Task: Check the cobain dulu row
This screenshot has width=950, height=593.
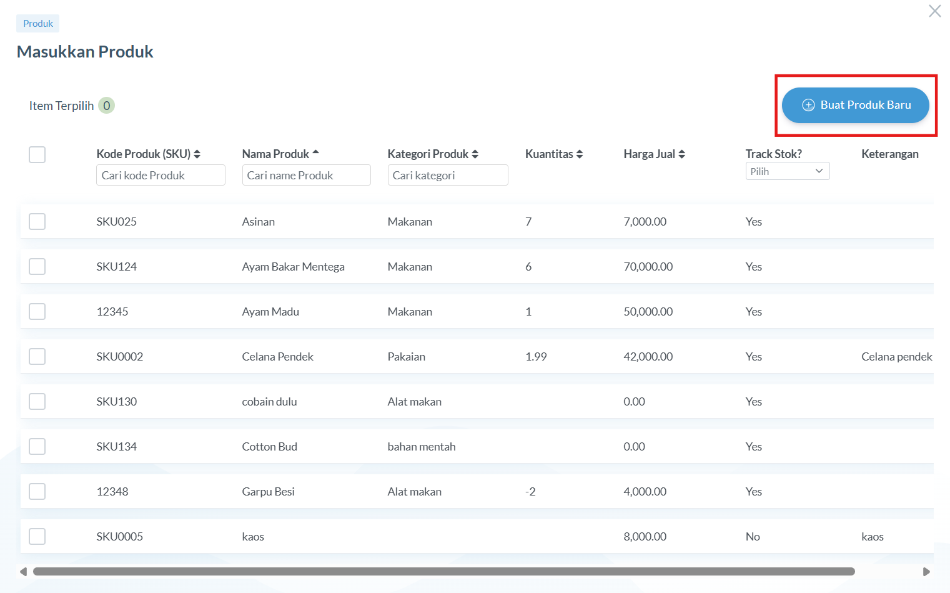Action: click(37, 402)
